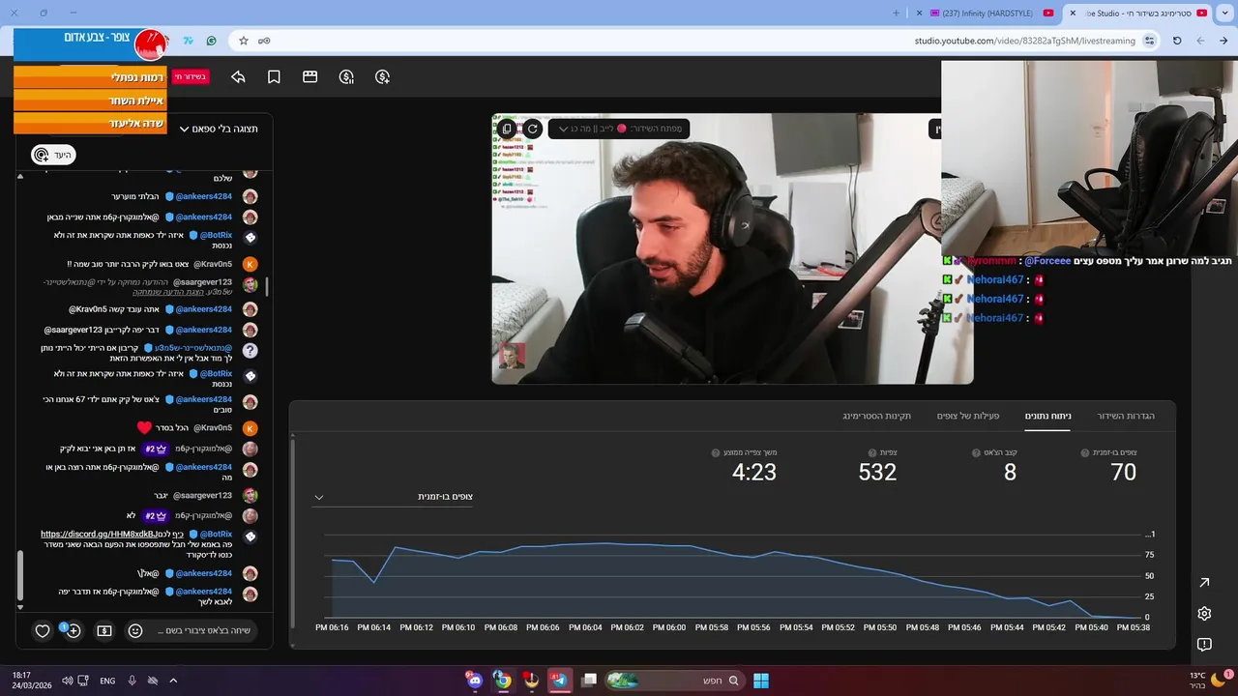Image resolution: width=1238 pixels, height=696 pixels.
Task: Click the Chrome address bar URL
Action: [x=1024, y=41]
